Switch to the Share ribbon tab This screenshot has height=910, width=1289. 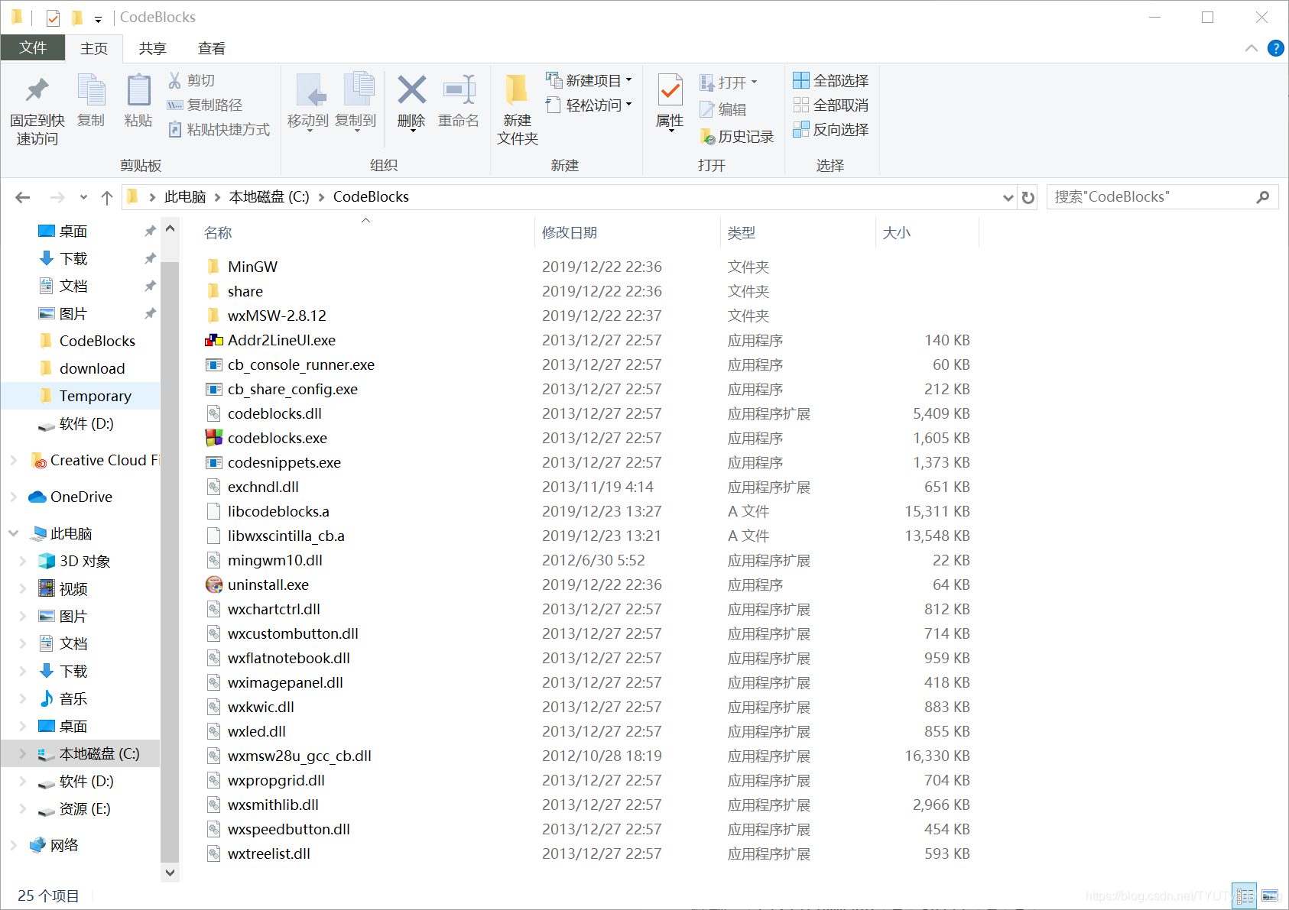click(x=152, y=48)
